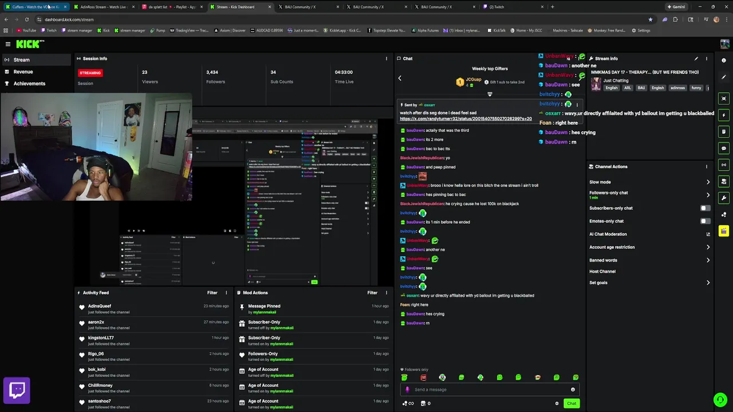
Task: Go back with the chat panel left arrow
Action: (400, 78)
